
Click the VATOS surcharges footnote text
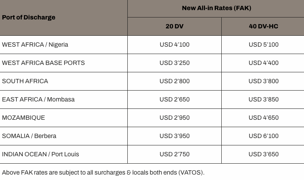pos(103,173)
